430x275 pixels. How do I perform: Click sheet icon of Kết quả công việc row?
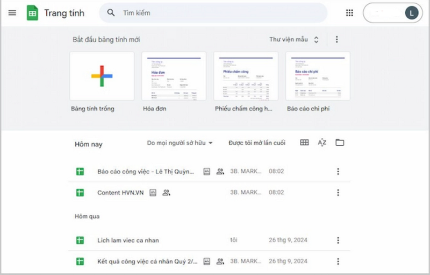pos(80,262)
